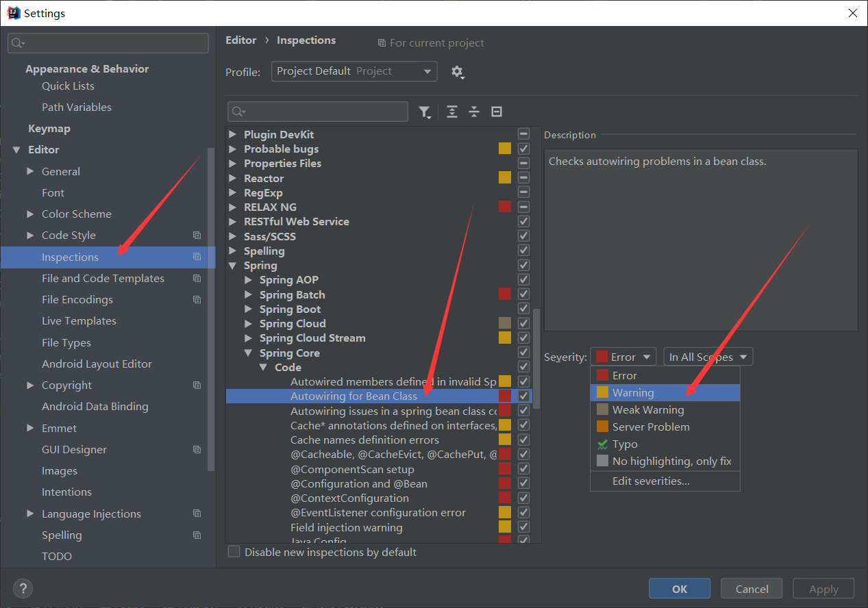Click the OK button
The image size is (868, 608).
pyautogui.click(x=680, y=589)
